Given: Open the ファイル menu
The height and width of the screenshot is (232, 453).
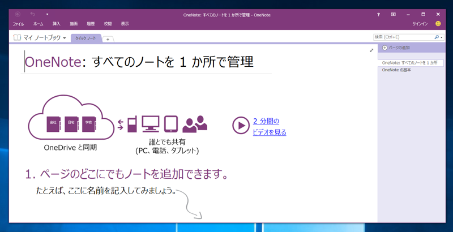Looking at the screenshot, I should [x=18, y=24].
